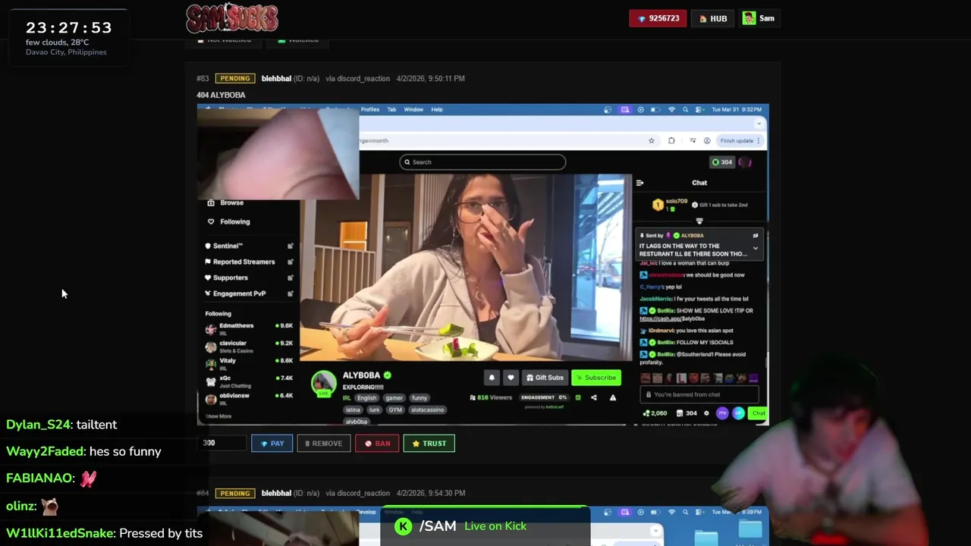This screenshot has height=546, width=971.
Task: Open blehbhal's name on submission #83
Action: [x=276, y=78]
